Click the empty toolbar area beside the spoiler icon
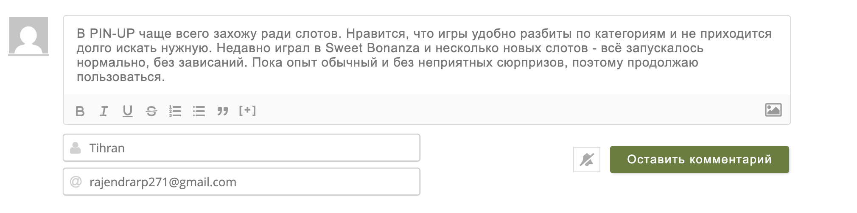857x213 pixels. [509, 111]
